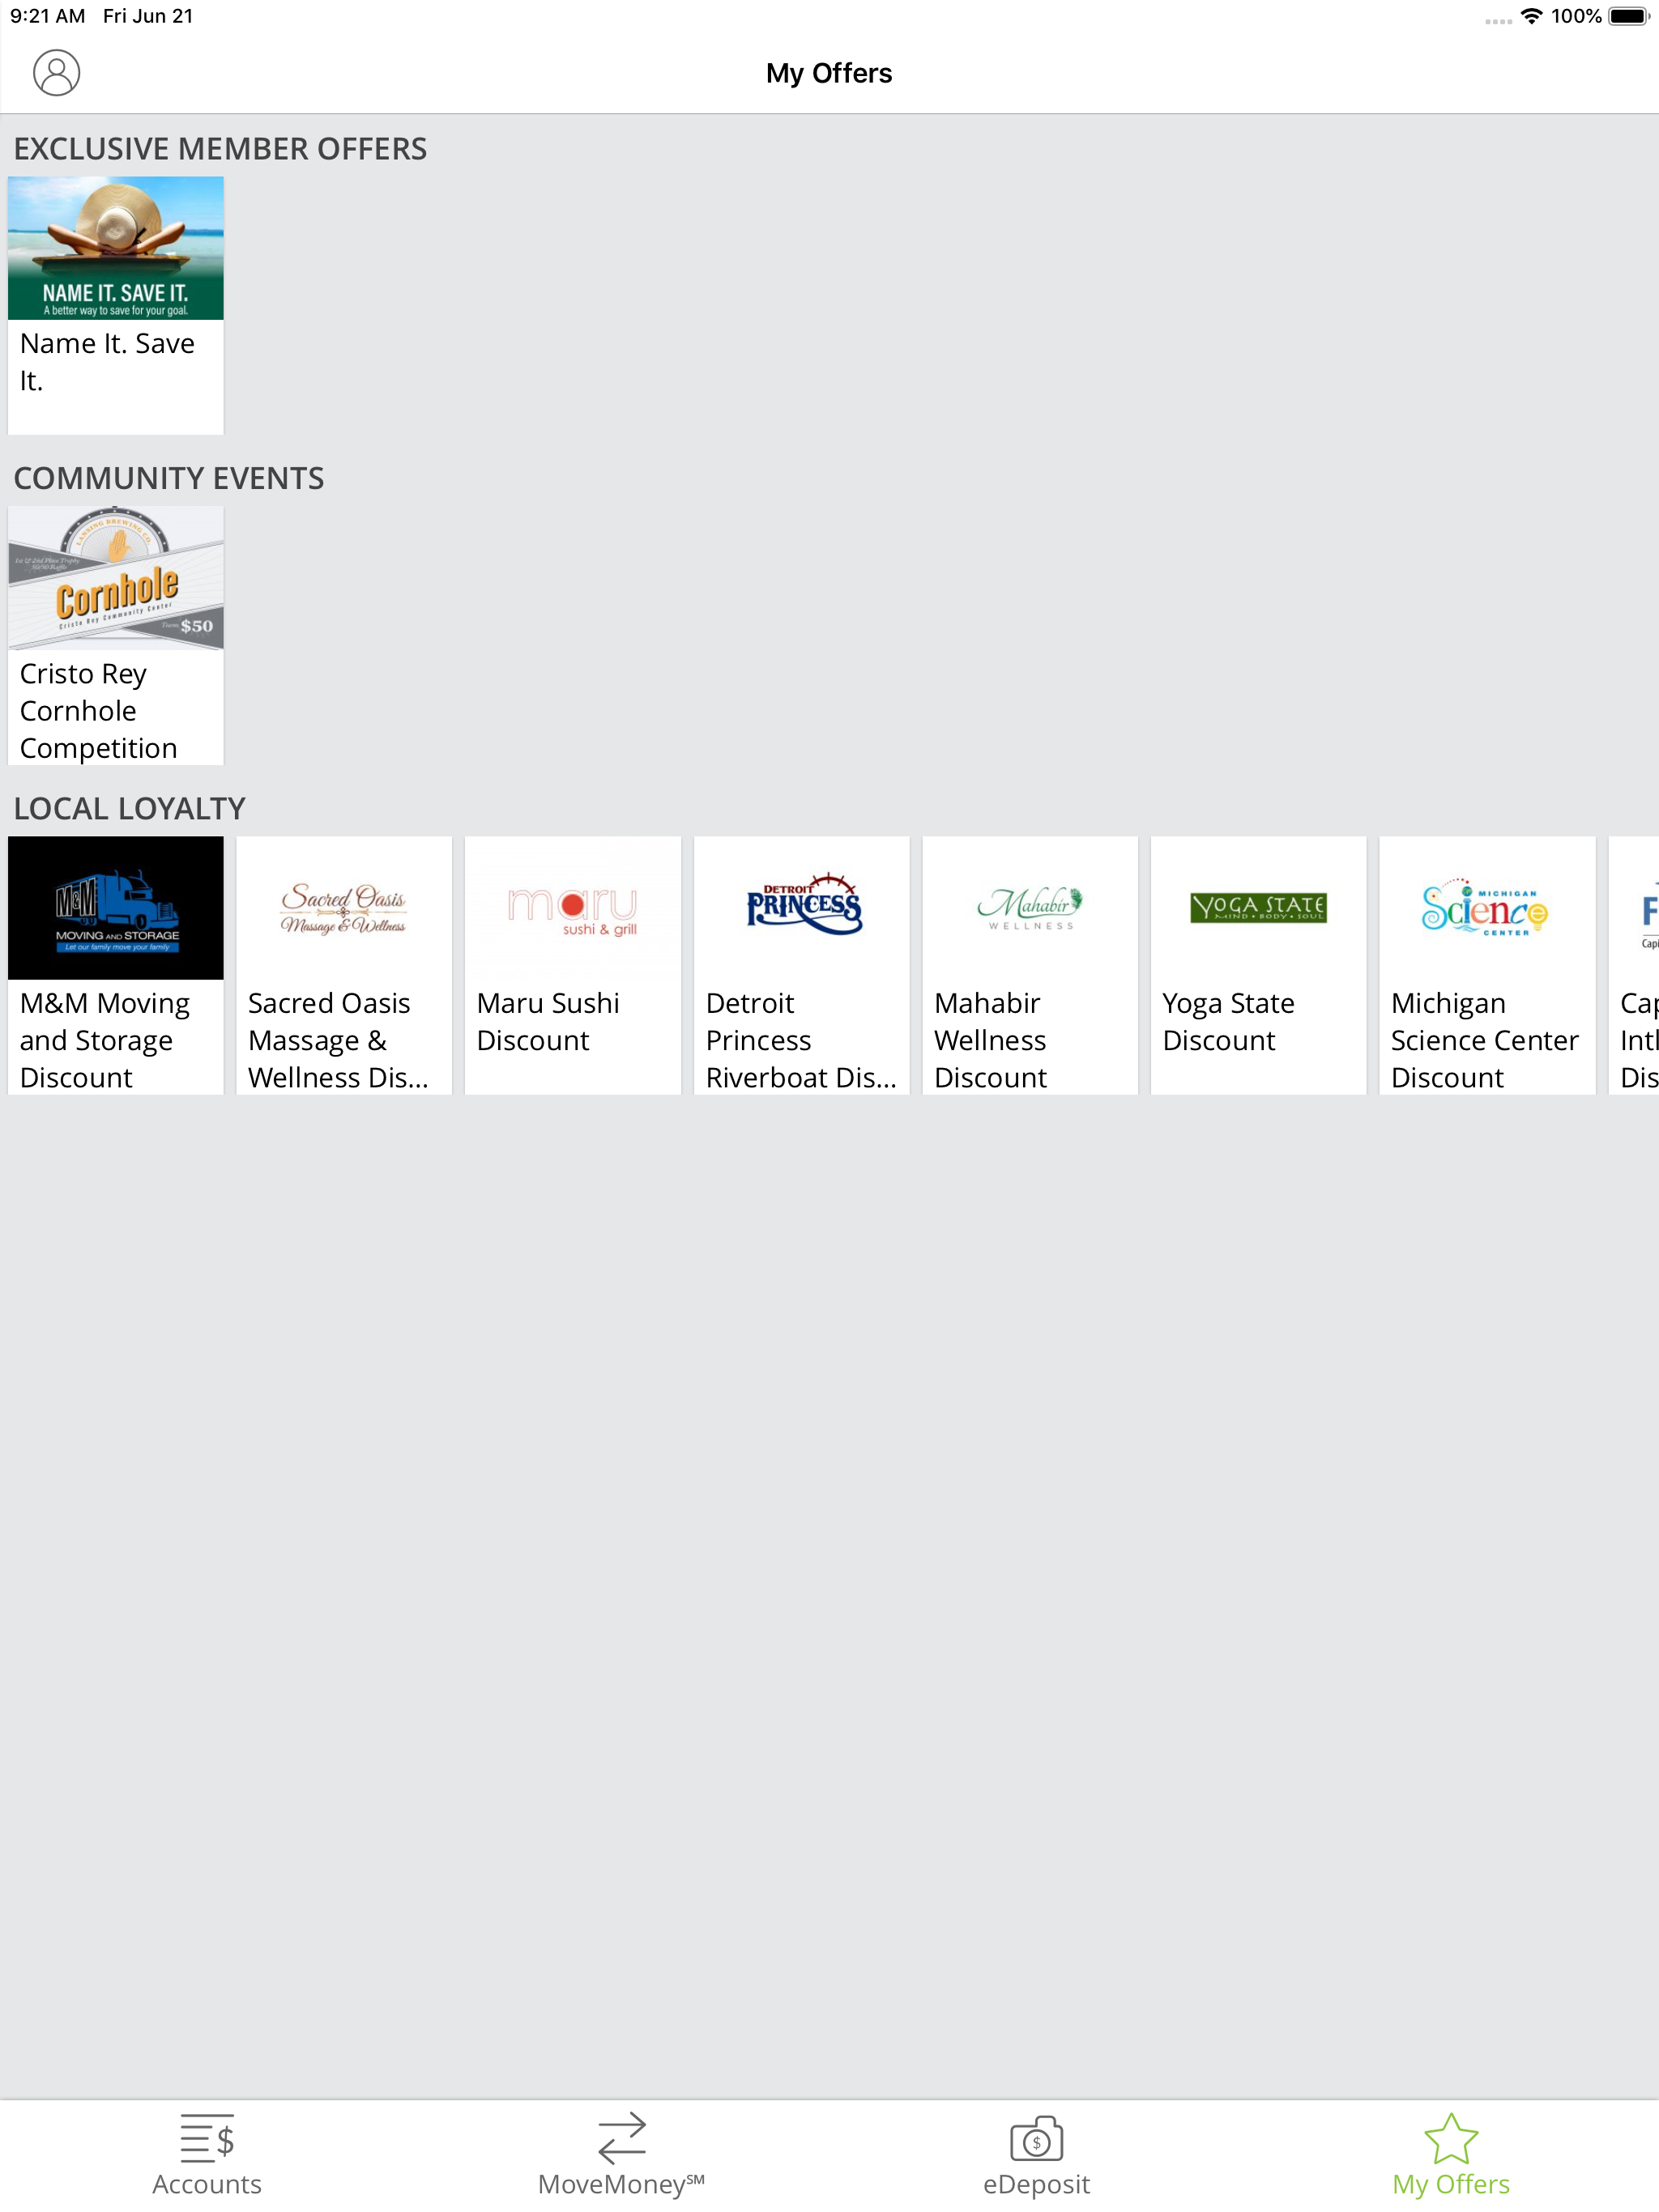Open the Cornhole event banner image
The width and height of the screenshot is (1659, 2212).
click(x=116, y=578)
